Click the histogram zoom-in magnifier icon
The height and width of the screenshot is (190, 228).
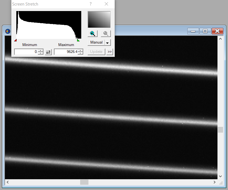click(x=93, y=34)
